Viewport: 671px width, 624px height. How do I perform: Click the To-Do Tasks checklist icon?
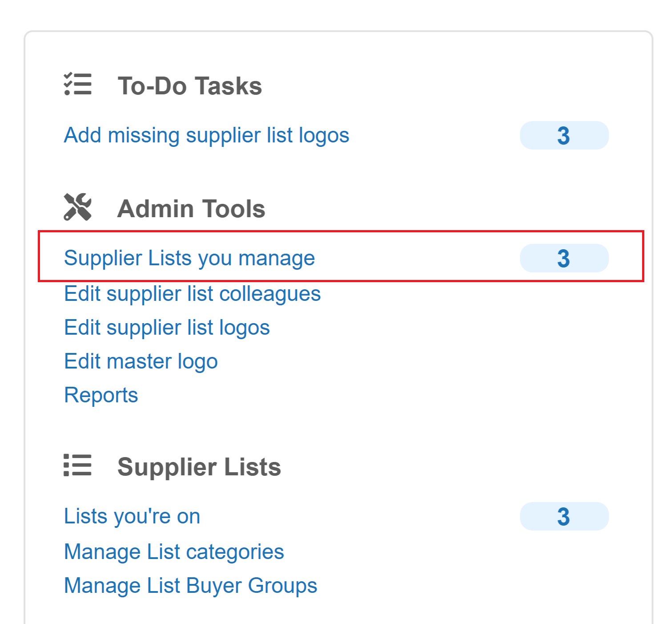(x=78, y=85)
